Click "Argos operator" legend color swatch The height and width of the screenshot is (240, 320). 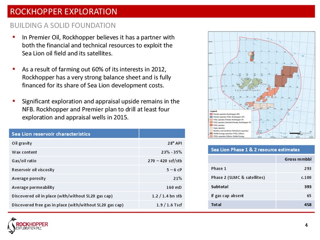(x=211, y=128)
